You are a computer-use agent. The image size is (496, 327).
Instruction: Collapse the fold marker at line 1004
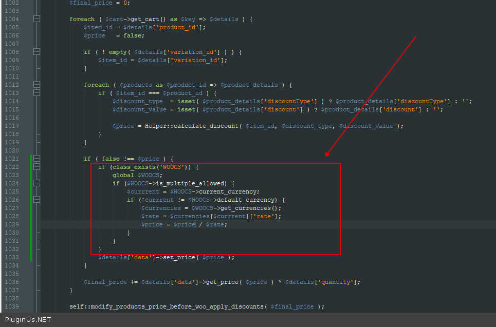coord(36,19)
